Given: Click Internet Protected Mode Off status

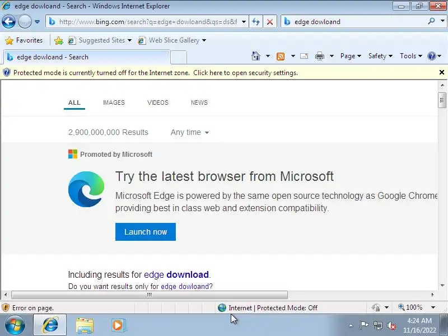Looking at the screenshot, I should (x=268, y=307).
